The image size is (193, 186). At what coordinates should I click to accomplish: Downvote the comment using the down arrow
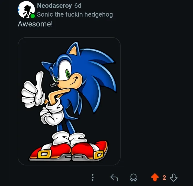point(173,177)
